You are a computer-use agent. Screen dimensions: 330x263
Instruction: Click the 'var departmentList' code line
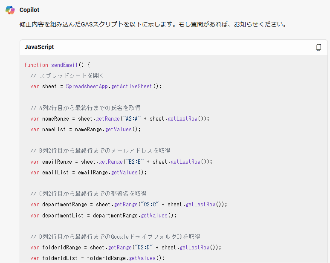pos(103,215)
